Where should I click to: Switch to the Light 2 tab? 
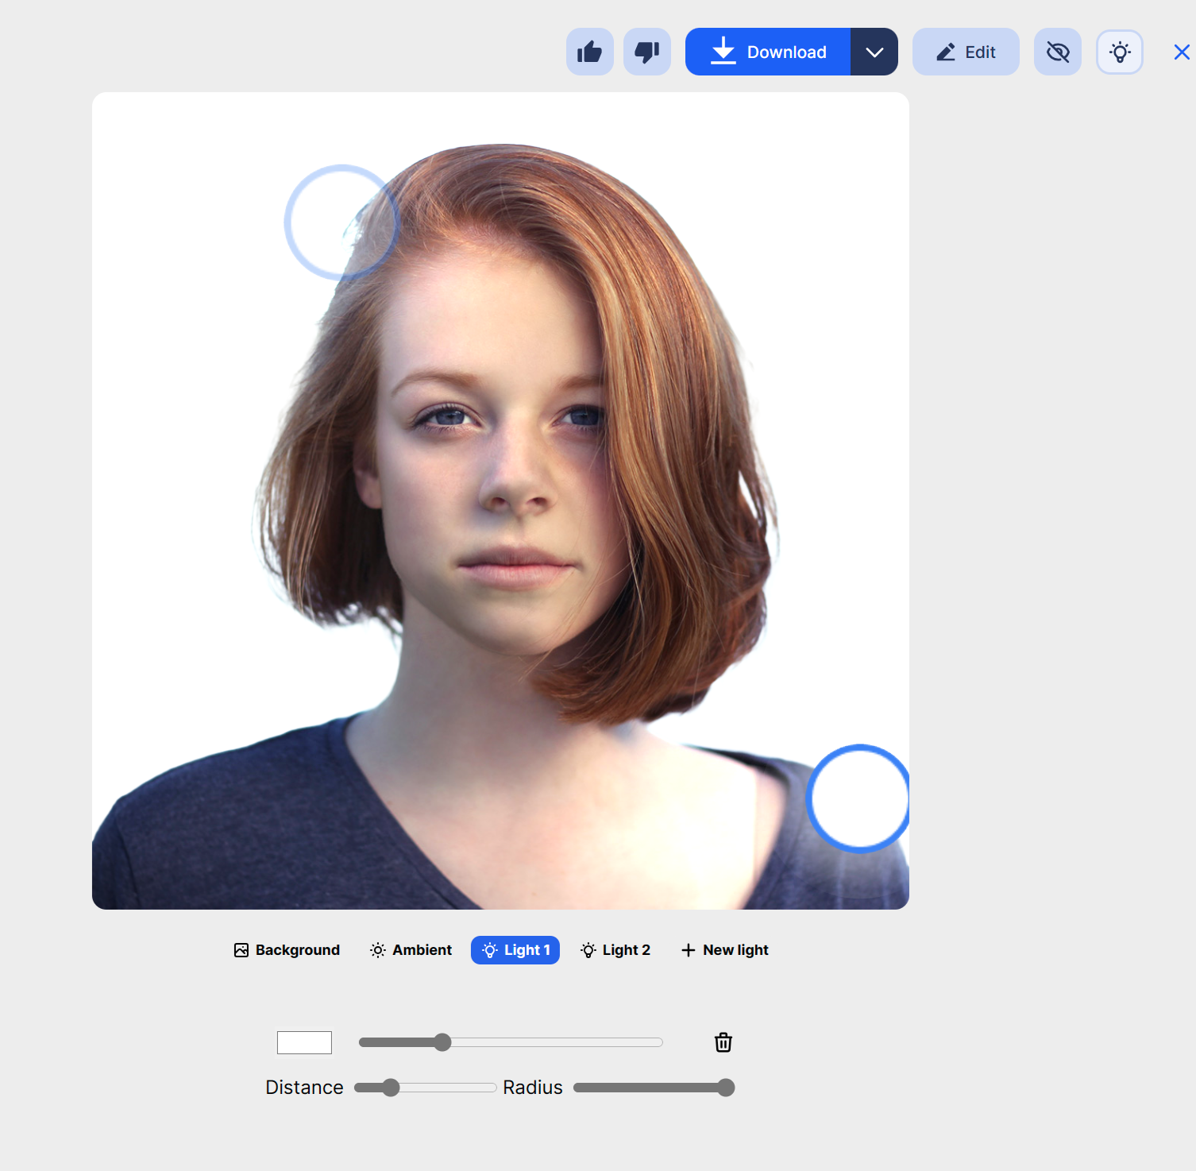coord(615,949)
